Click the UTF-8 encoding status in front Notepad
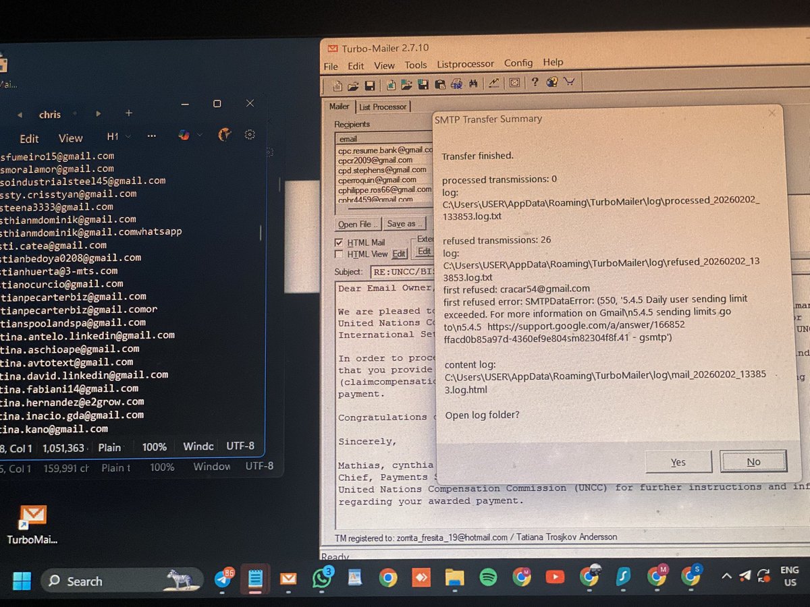The height and width of the screenshot is (607, 810). pos(240,446)
